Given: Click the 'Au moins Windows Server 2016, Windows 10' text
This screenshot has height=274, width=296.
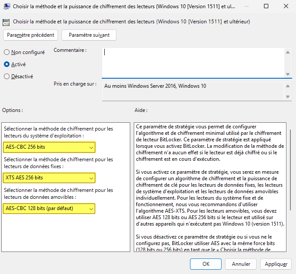Looking at the screenshot, I should pyautogui.click(x=155, y=86).
